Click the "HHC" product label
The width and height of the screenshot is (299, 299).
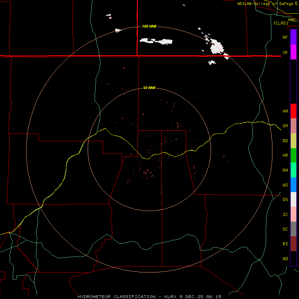[292, 20]
